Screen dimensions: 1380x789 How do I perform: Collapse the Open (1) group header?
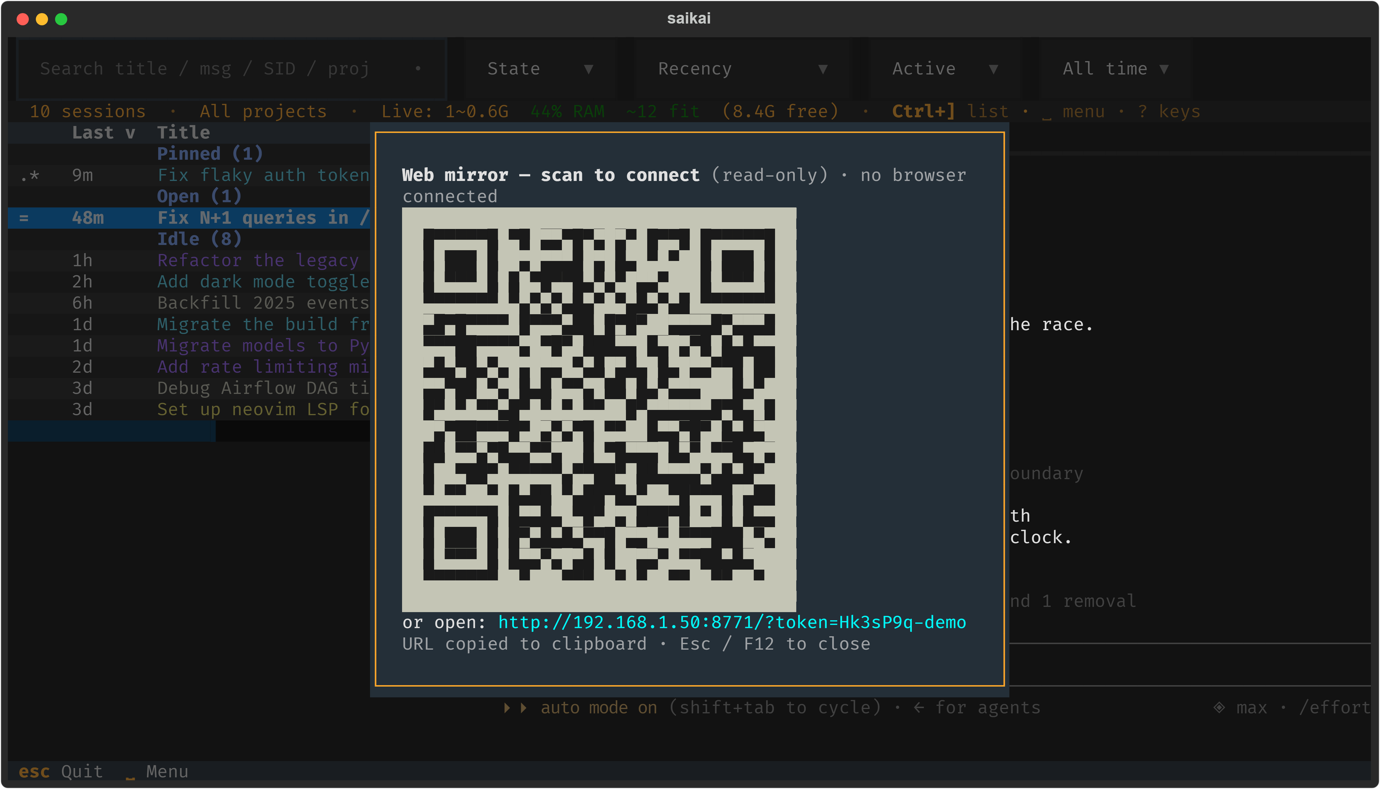pyautogui.click(x=200, y=196)
